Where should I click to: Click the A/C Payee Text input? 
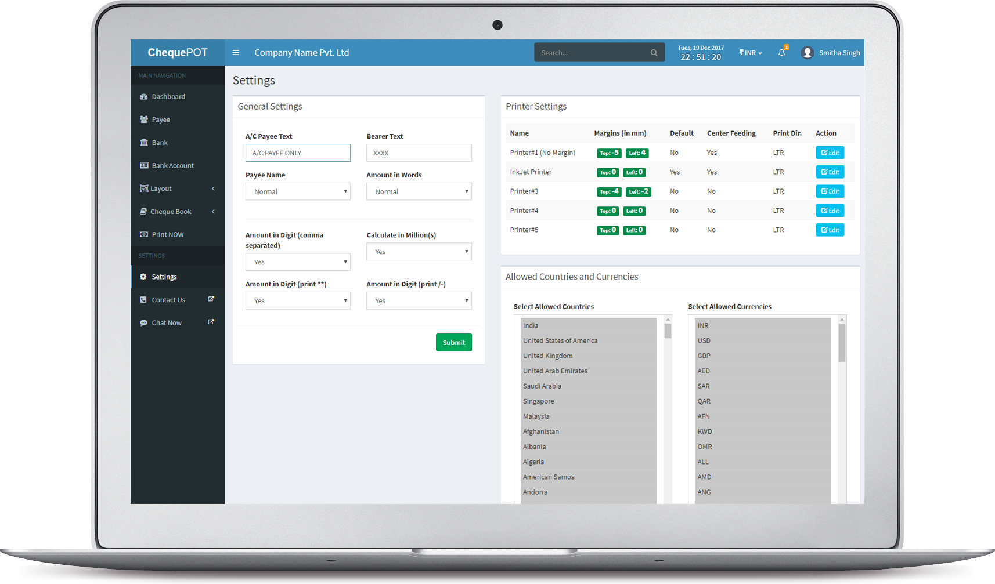298,153
